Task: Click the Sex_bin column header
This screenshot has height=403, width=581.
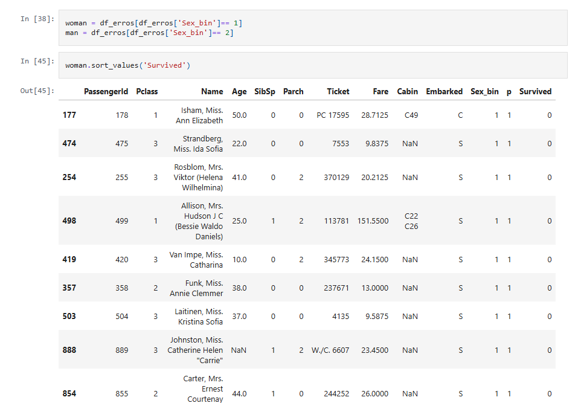Action: point(484,92)
